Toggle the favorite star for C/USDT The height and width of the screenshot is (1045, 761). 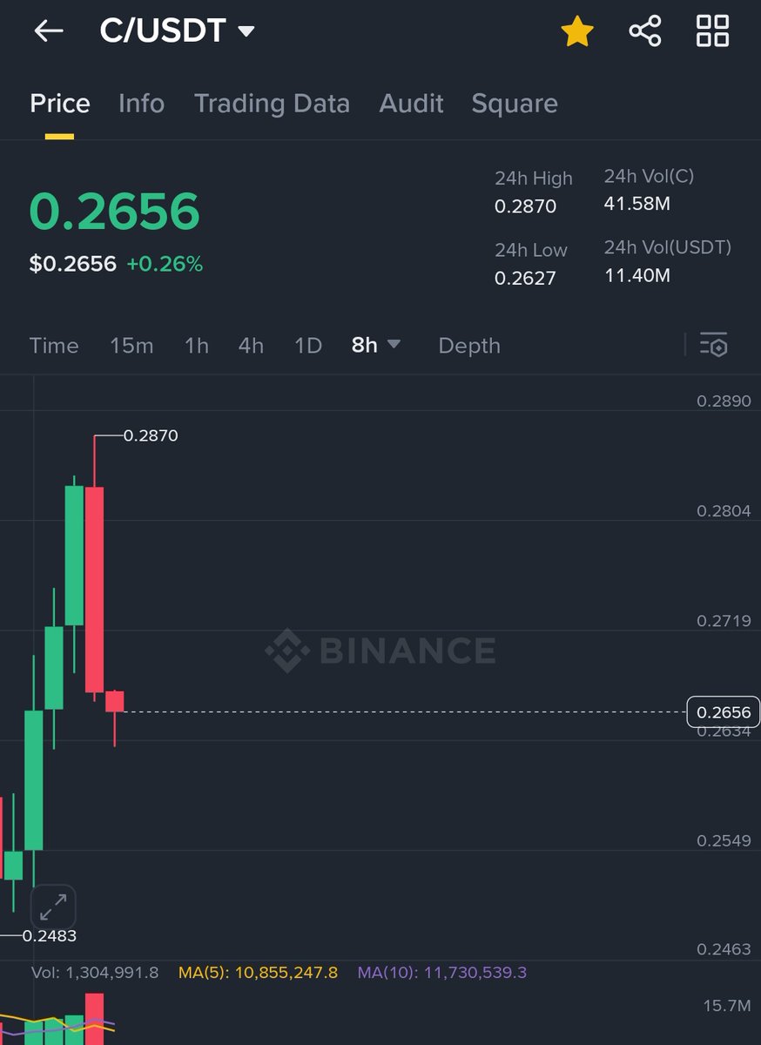pos(576,31)
